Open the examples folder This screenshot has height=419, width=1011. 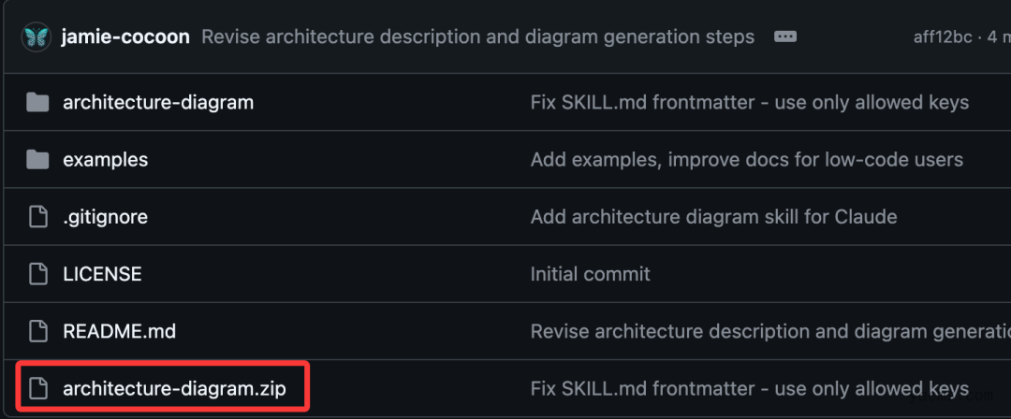[x=105, y=160]
